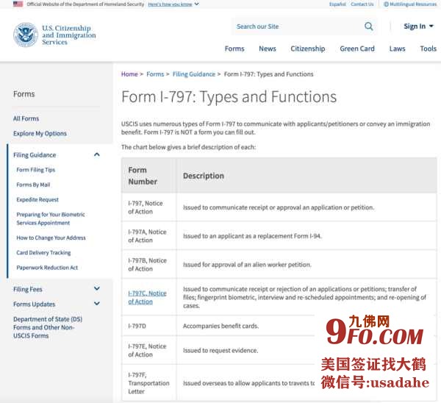Click the "I-797F, Transportation Letter" cell
441x403 pixels.
[149, 383]
